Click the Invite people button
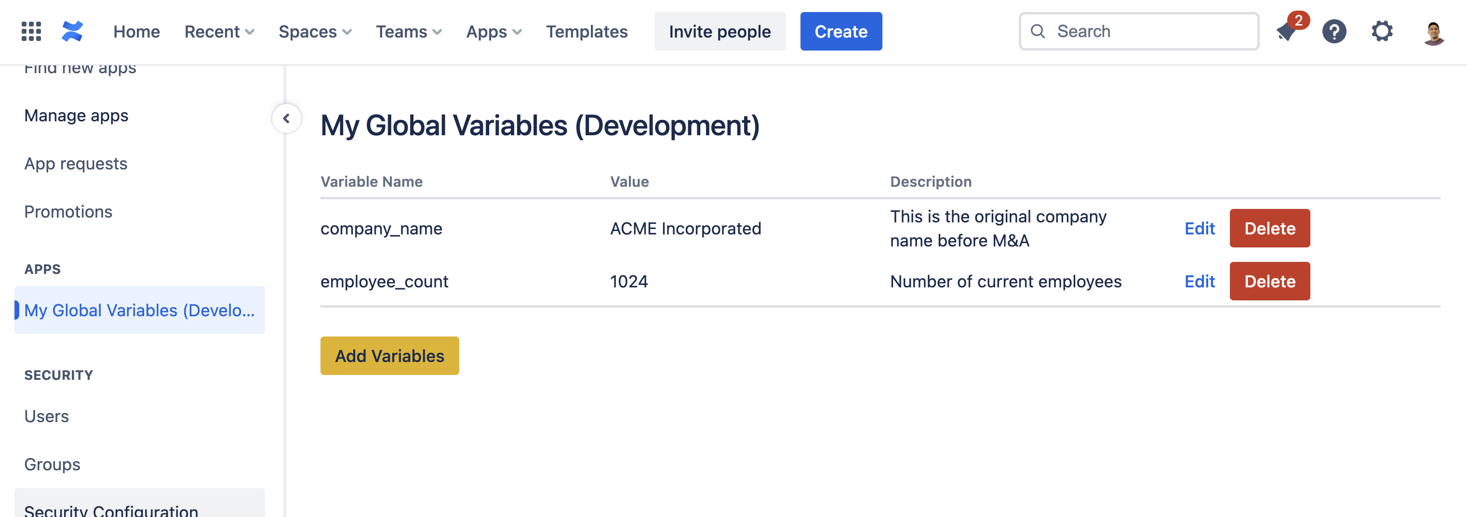This screenshot has height=517, width=1467. (x=720, y=31)
